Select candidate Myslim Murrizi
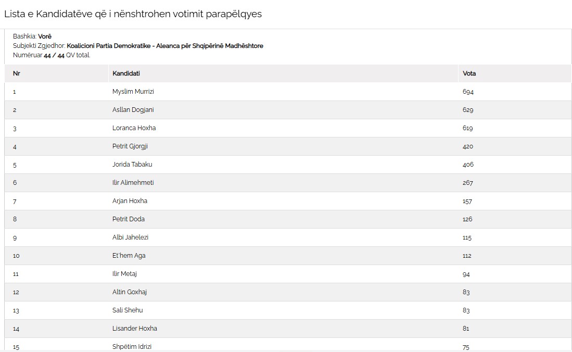Image resolution: width=572 pixels, height=352 pixels. (x=133, y=92)
